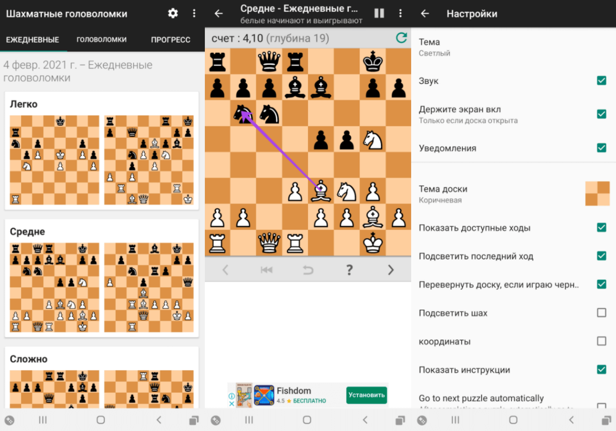Click the Установить ad button

point(366,395)
